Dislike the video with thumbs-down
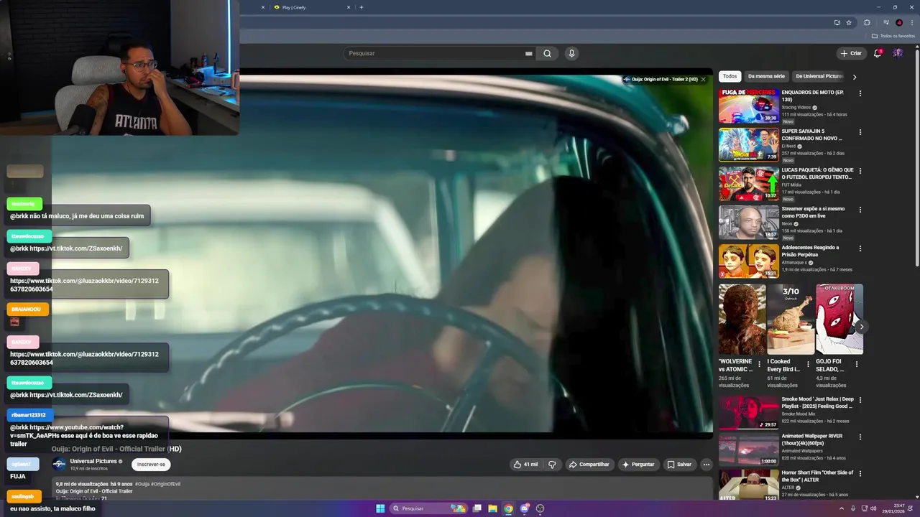The image size is (920, 517). click(x=552, y=465)
